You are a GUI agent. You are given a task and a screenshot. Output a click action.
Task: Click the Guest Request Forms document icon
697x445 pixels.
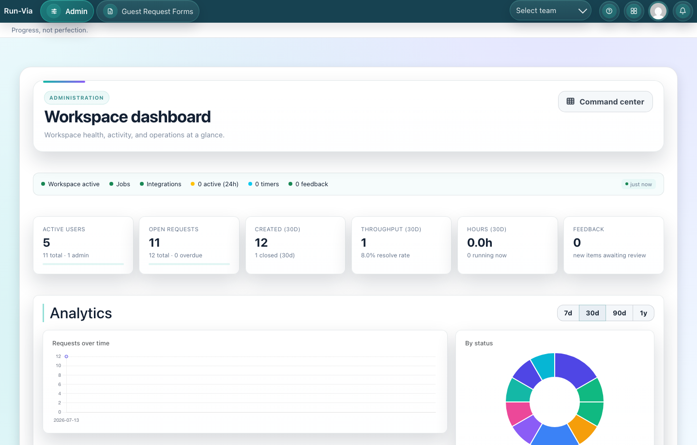pyautogui.click(x=110, y=11)
